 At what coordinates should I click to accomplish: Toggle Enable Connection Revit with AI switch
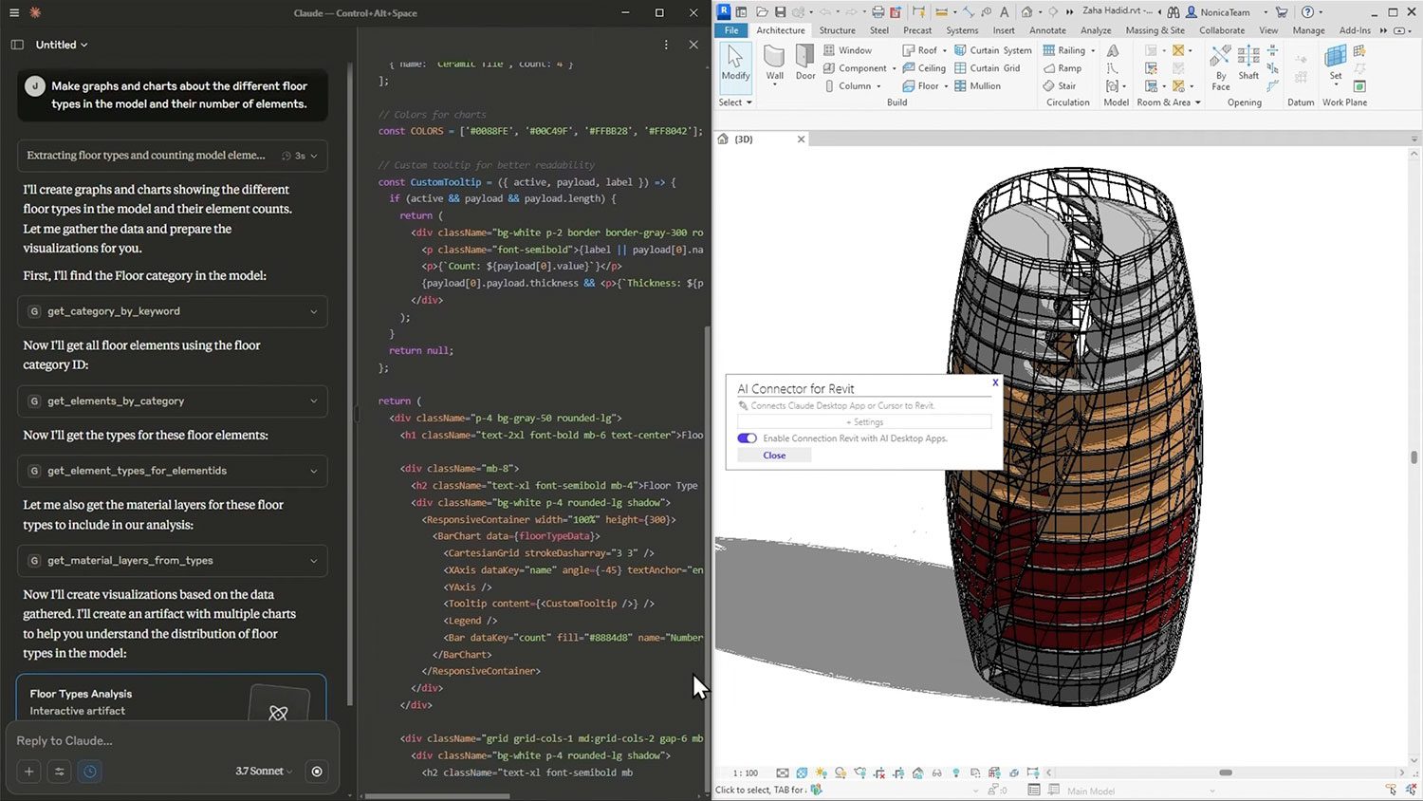(x=748, y=438)
